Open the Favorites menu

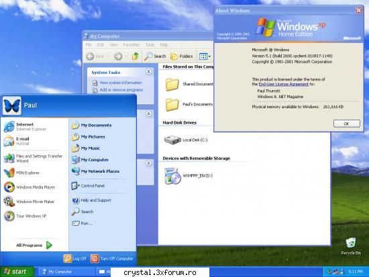click(x=131, y=44)
